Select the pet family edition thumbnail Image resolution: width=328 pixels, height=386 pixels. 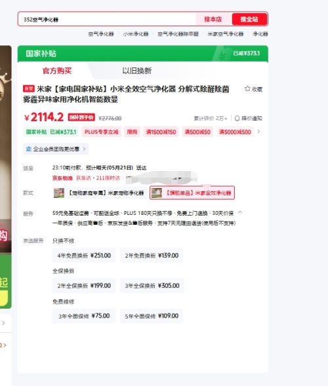click(x=59, y=193)
